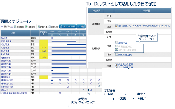The image size is (175, 109).
Task: Select 現場巡視(2勤) planned circle on 7/27
Action: click(83, 83)
